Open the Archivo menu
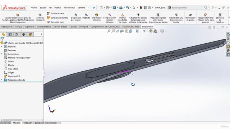 (34, 8)
